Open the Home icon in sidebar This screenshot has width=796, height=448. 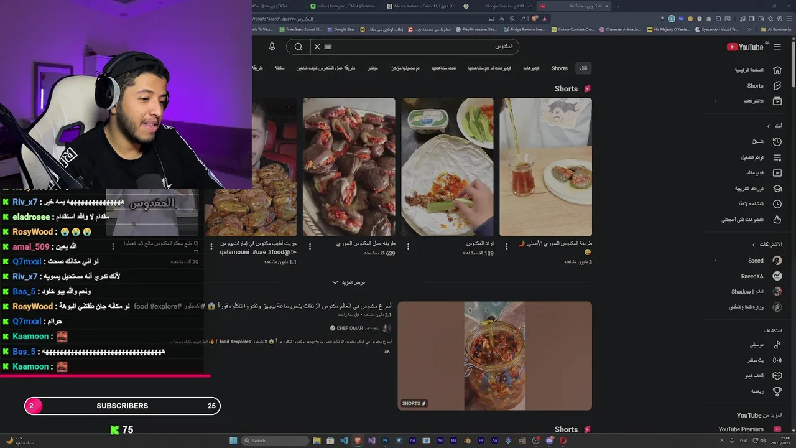(x=777, y=70)
